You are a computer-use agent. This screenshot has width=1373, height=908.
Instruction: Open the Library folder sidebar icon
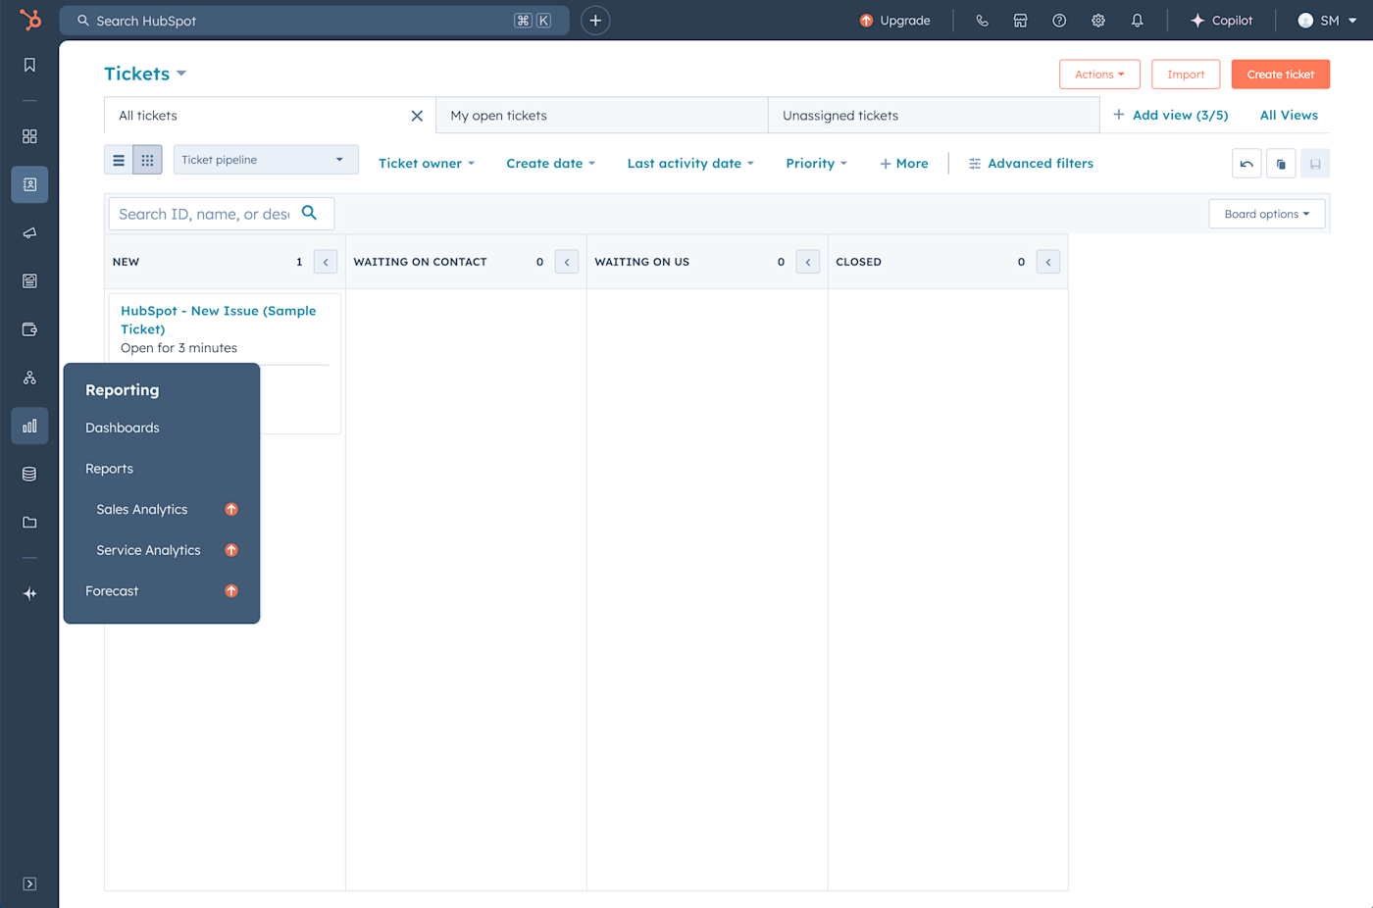tap(29, 523)
